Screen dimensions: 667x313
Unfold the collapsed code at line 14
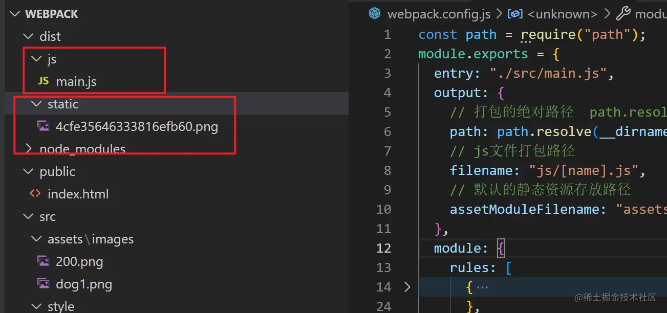407,287
